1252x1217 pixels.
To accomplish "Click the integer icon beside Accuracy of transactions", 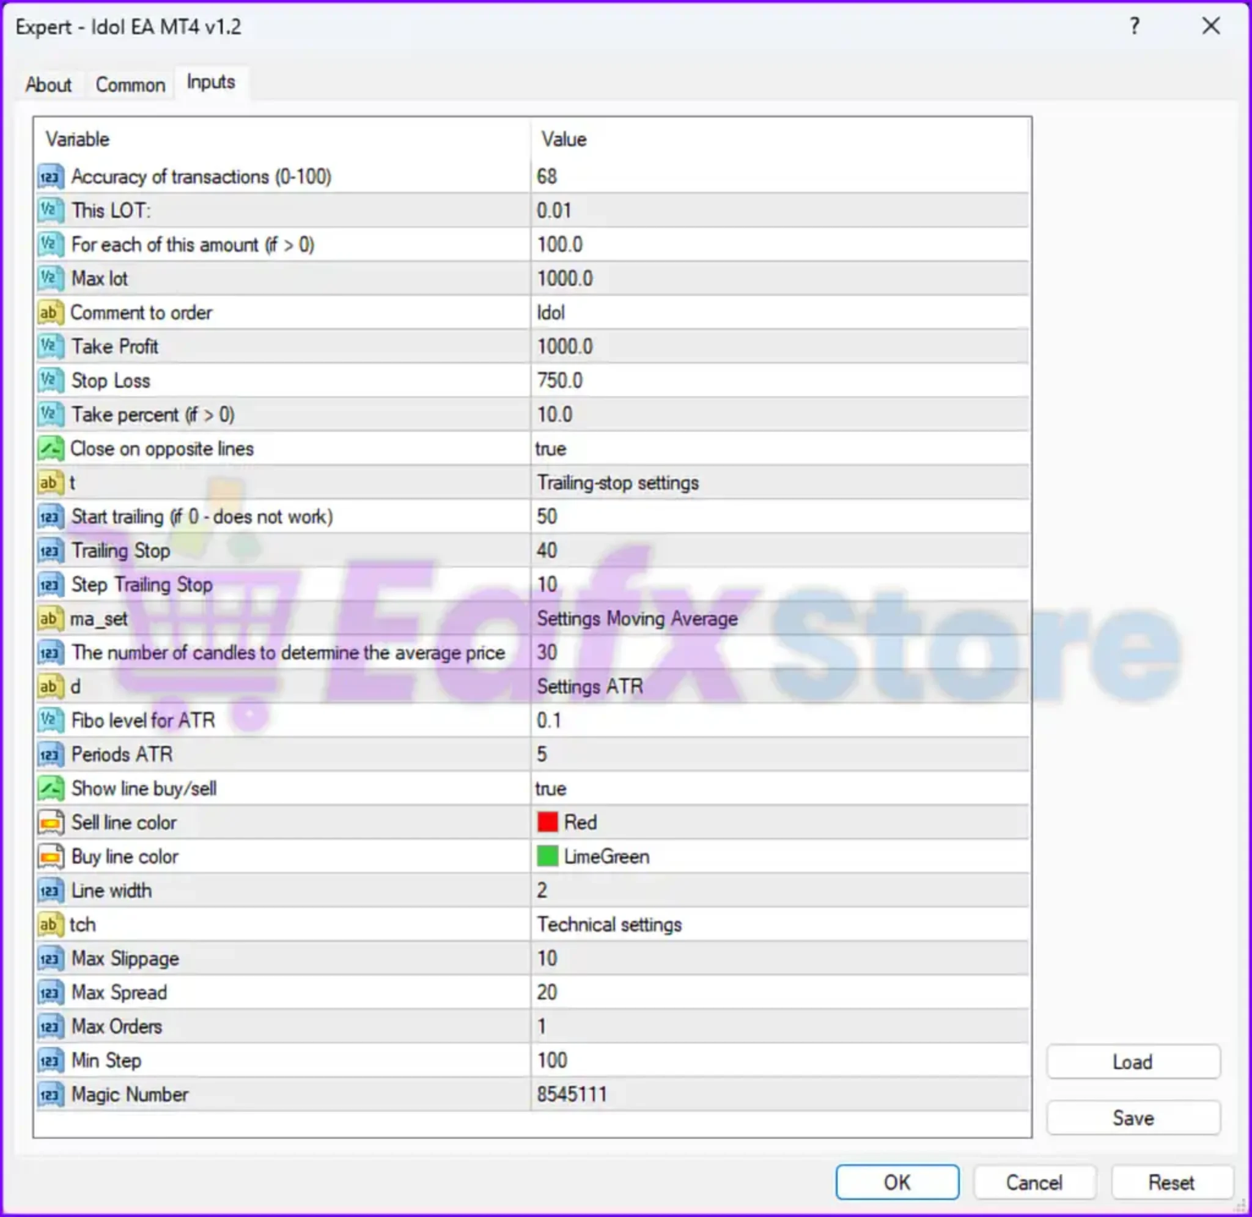I will point(51,177).
